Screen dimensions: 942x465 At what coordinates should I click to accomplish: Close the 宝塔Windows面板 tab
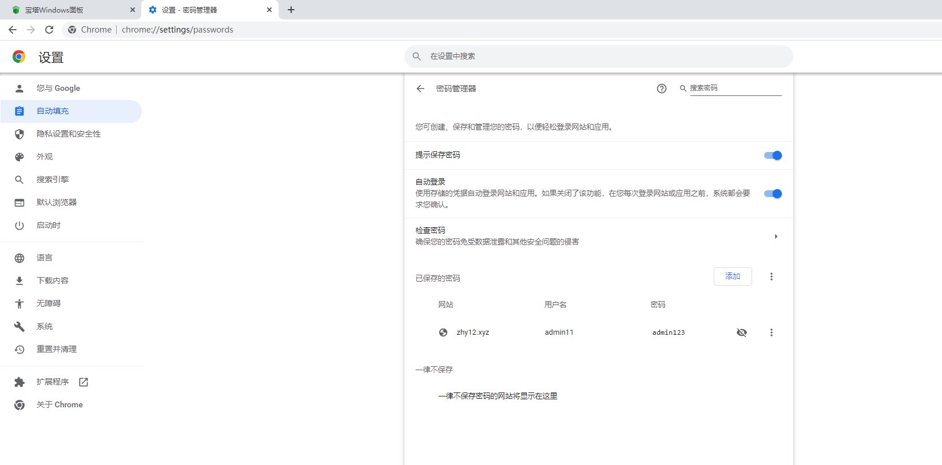(x=133, y=10)
